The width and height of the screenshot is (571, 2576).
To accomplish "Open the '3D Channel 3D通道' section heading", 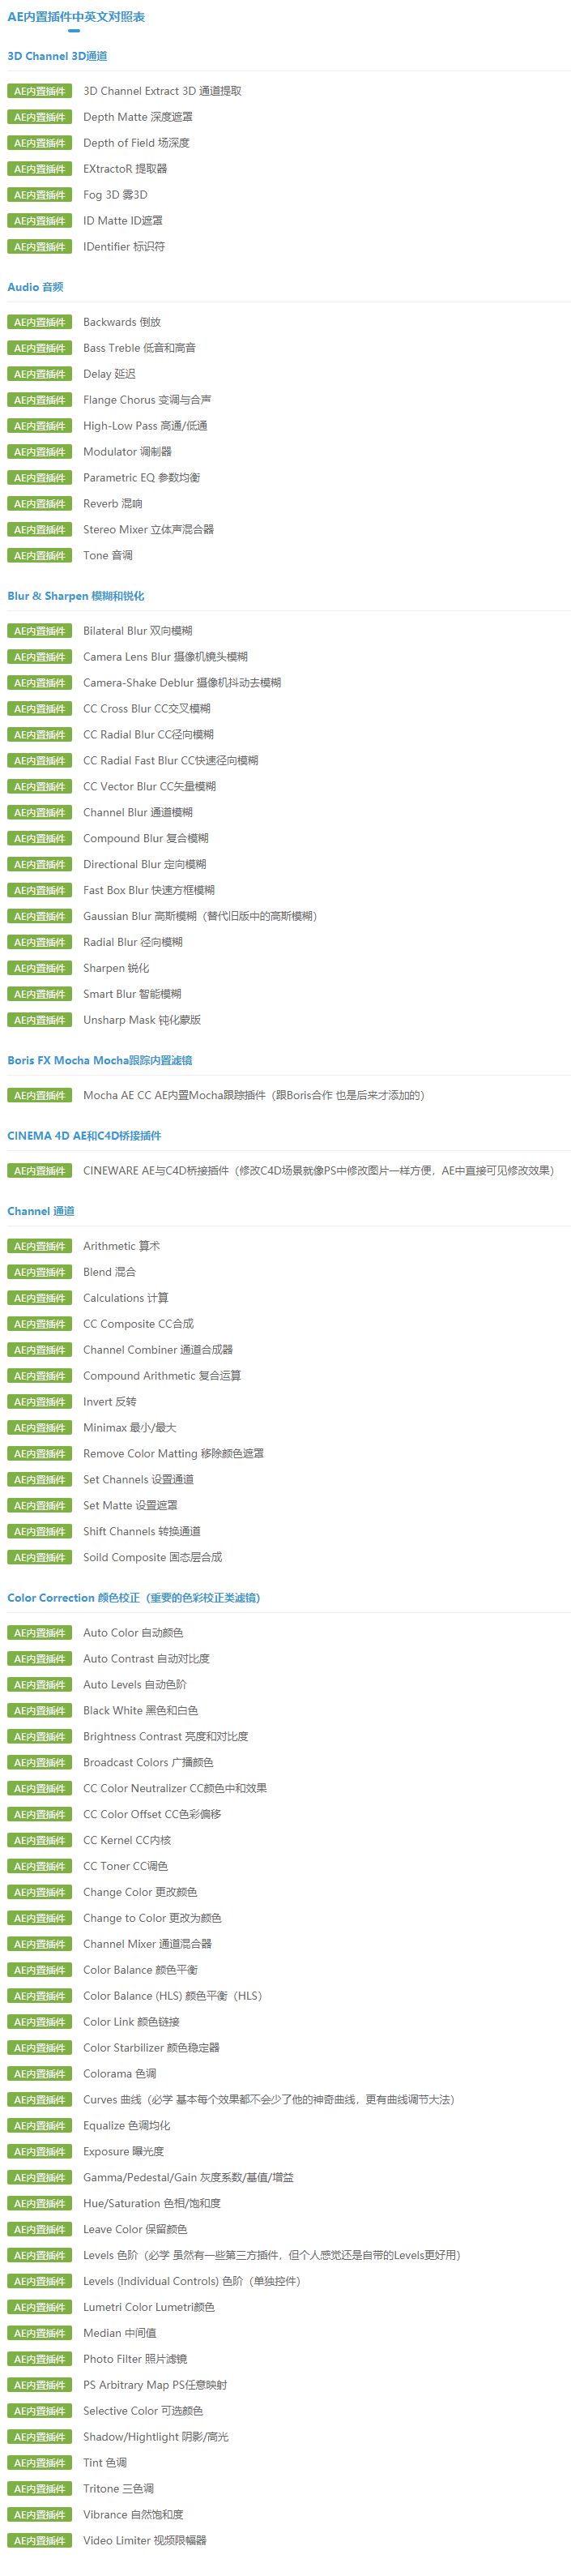I will coord(57,56).
